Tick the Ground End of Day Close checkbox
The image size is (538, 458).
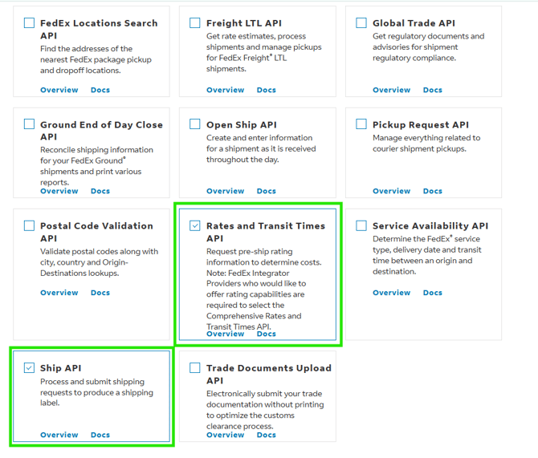[30, 124]
